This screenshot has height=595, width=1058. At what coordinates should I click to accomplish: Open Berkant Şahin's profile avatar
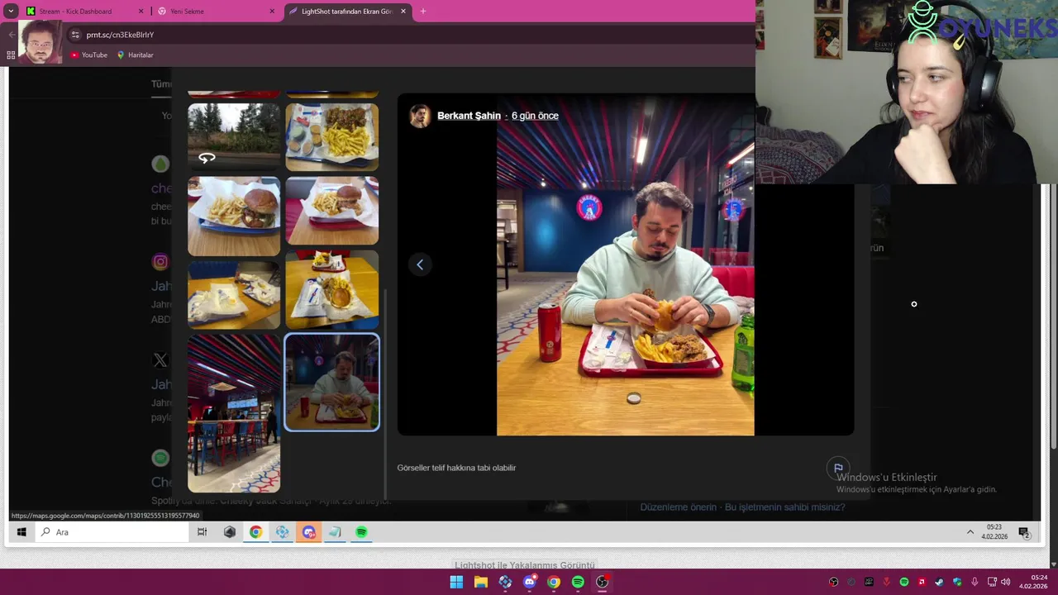pos(420,116)
